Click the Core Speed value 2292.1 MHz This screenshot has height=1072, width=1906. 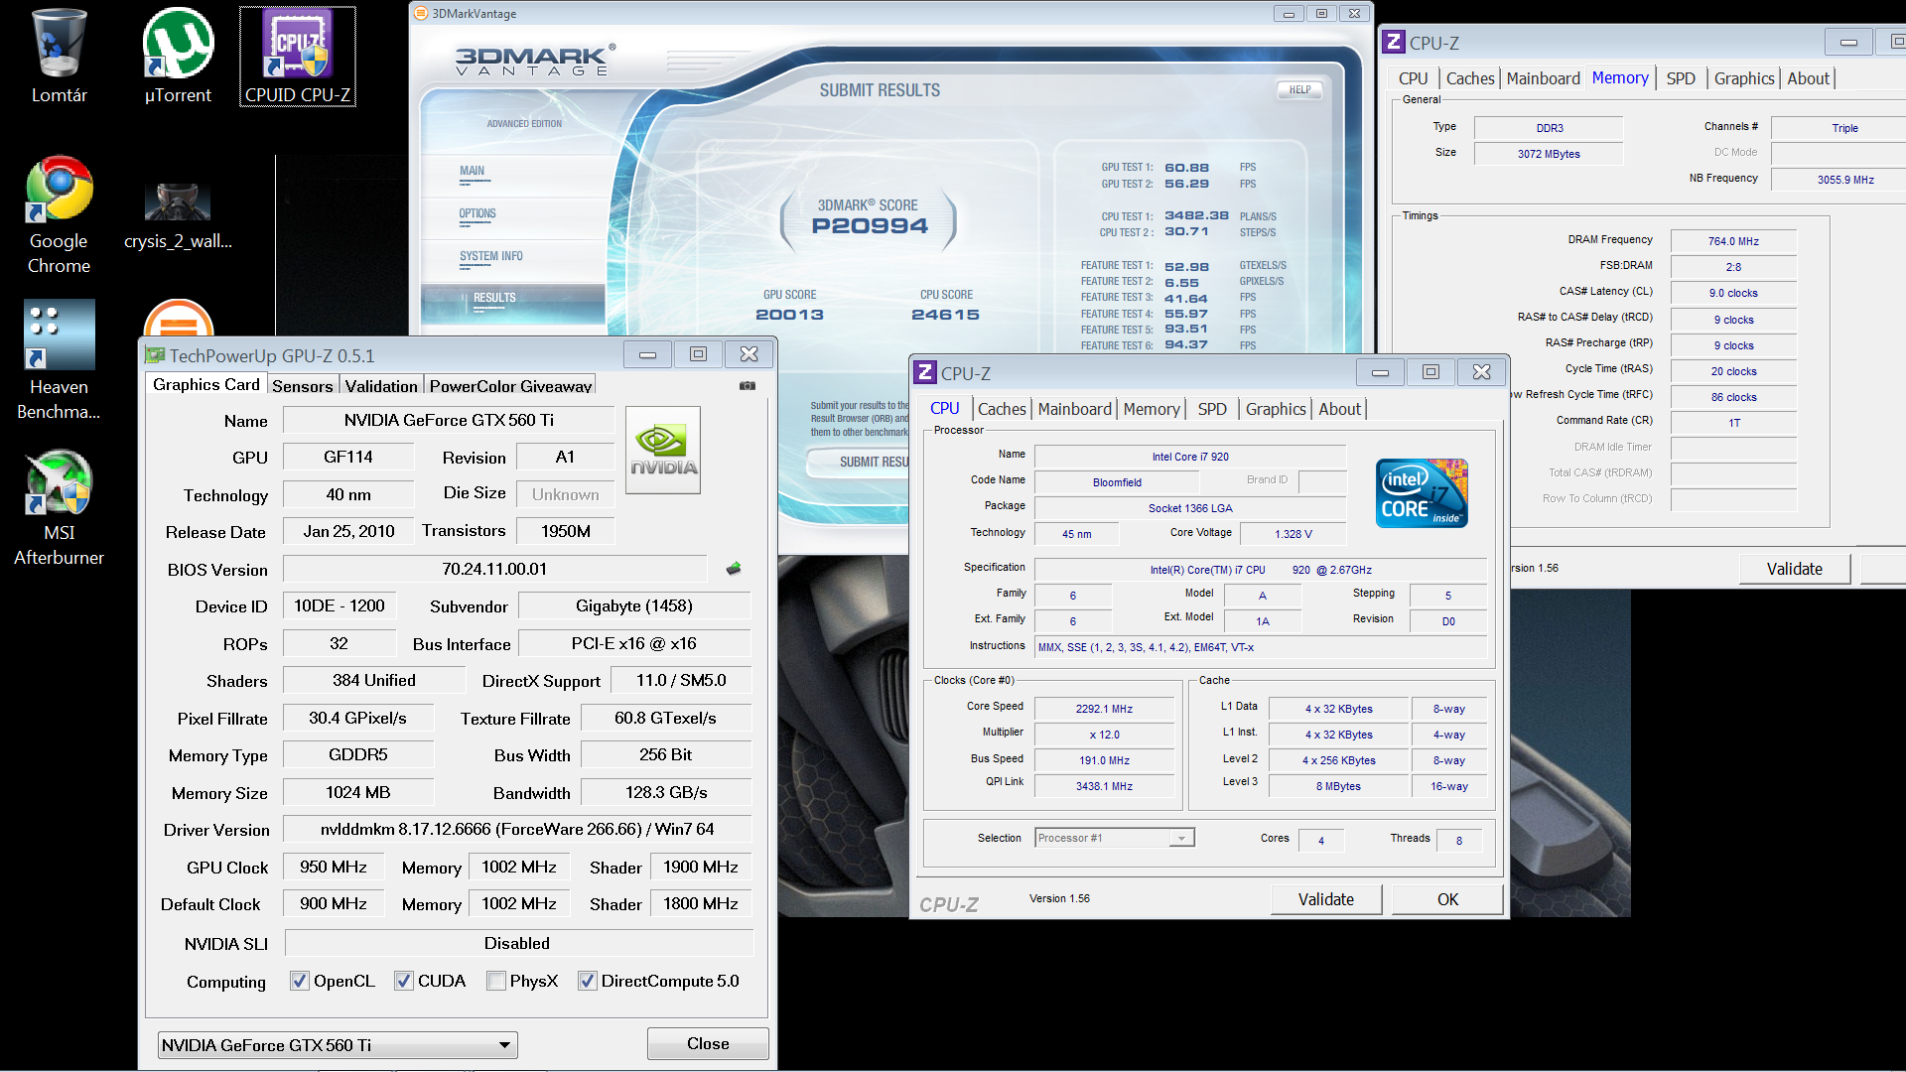(x=1104, y=709)
